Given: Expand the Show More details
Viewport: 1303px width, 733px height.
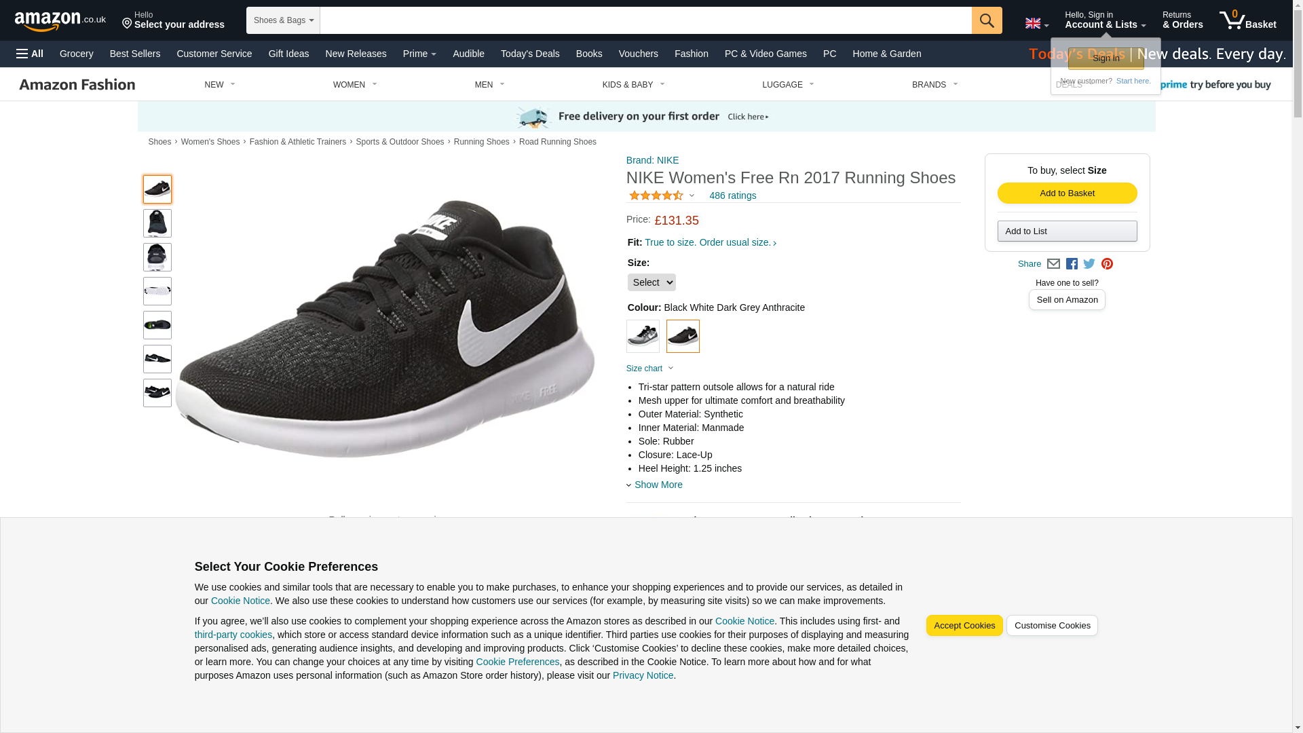Looking at the screenshot, I should click(x=658, y=485).
